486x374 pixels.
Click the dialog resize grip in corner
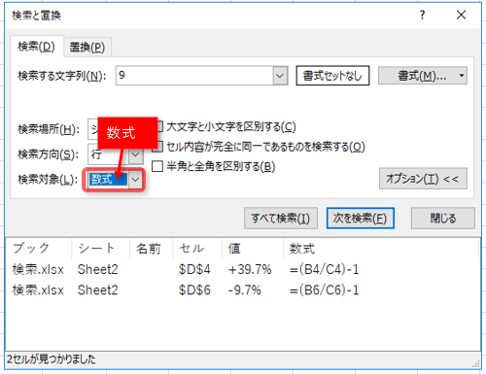pyautogui.click(x=476, y=364)
